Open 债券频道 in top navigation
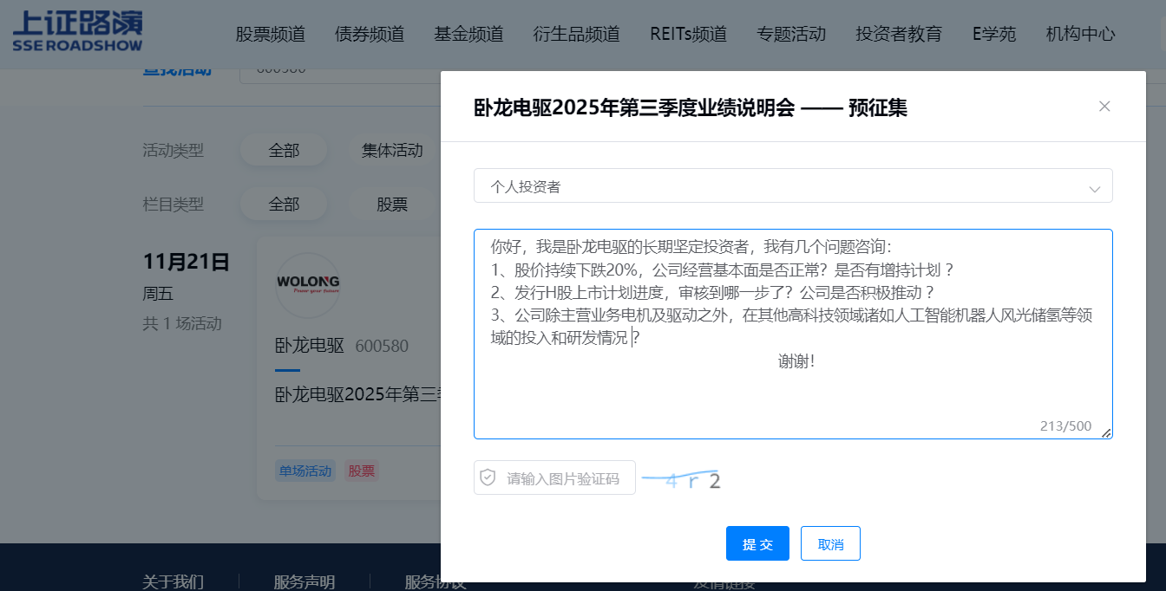The width and height of the screenshot is (1166, 591). pos(370,35)
